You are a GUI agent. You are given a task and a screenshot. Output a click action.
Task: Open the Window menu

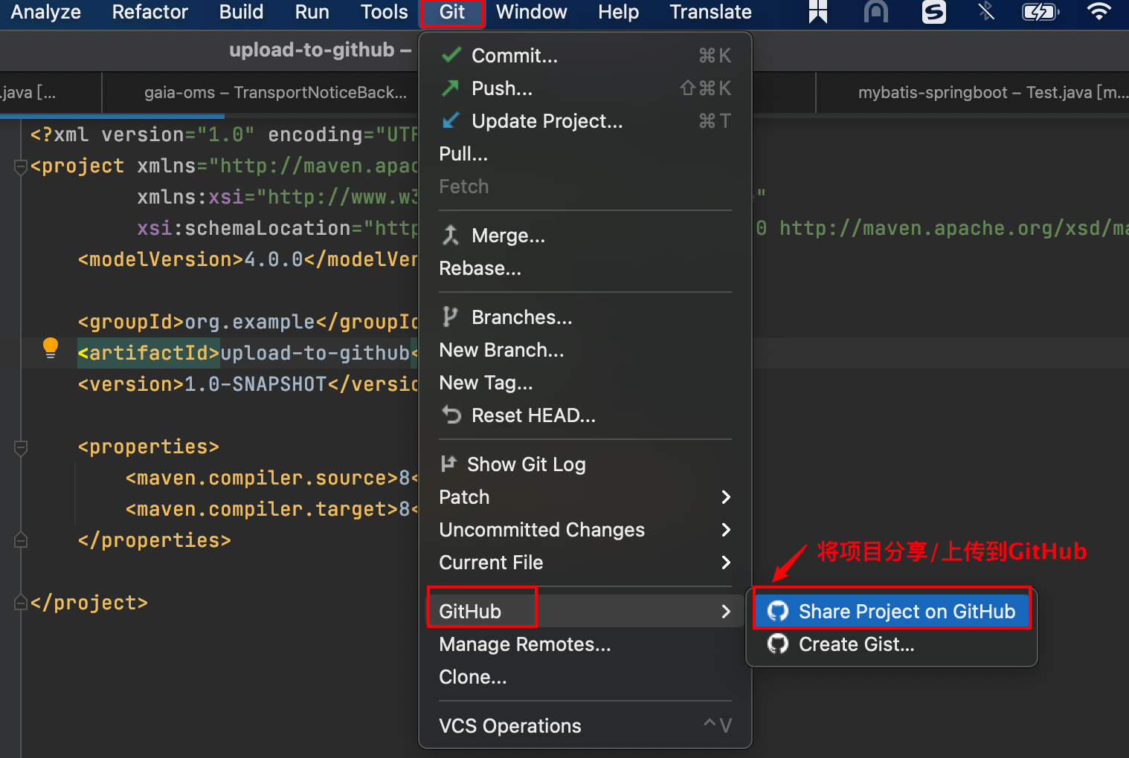[532, 12]
